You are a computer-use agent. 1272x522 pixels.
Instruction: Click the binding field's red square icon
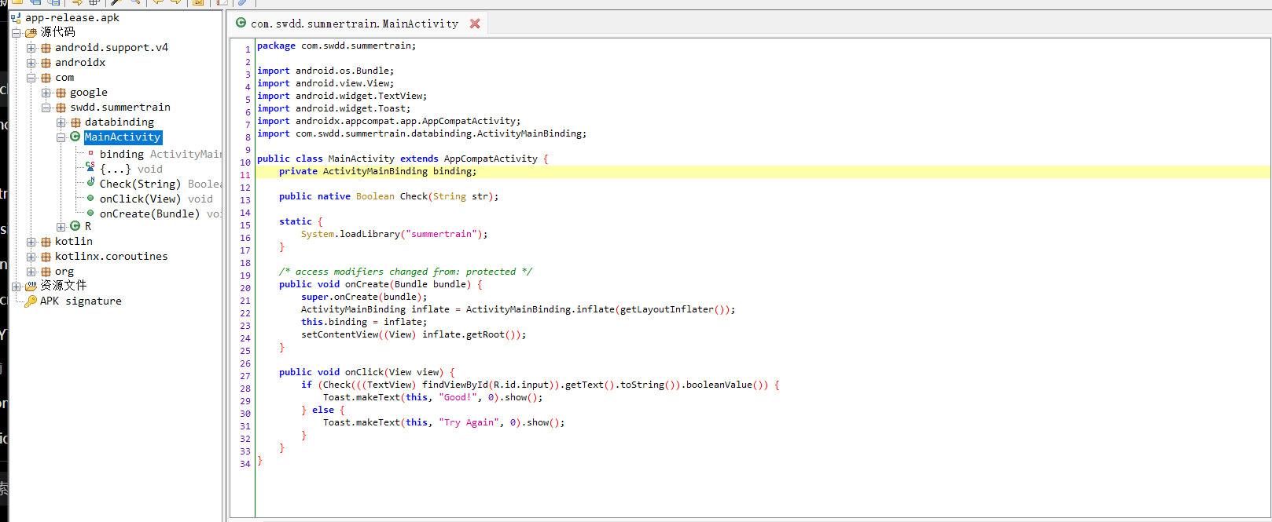coord(90,154)
